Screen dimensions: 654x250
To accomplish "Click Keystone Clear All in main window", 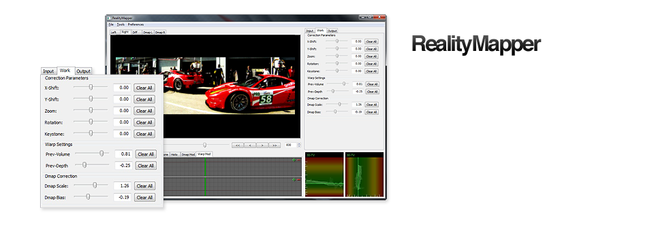I will (x=371, y=71).
